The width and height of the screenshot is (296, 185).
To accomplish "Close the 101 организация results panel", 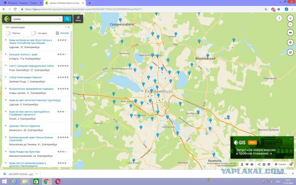I will [69, 27].
